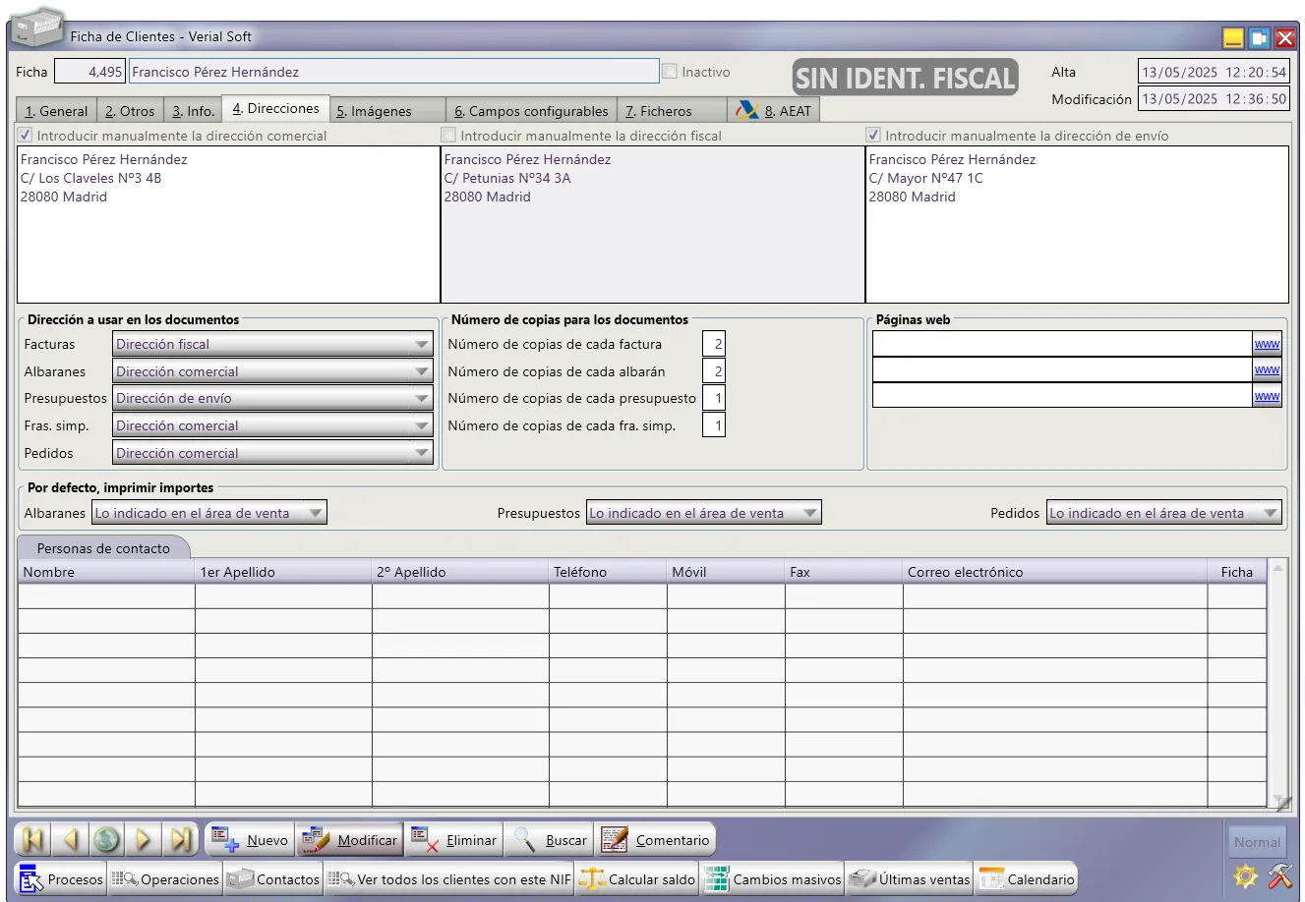The height and width of the screenshot is (902, 1305).
Task: Open the settings gear icon
Action: pyautogui.click(x=1246, y=875)
